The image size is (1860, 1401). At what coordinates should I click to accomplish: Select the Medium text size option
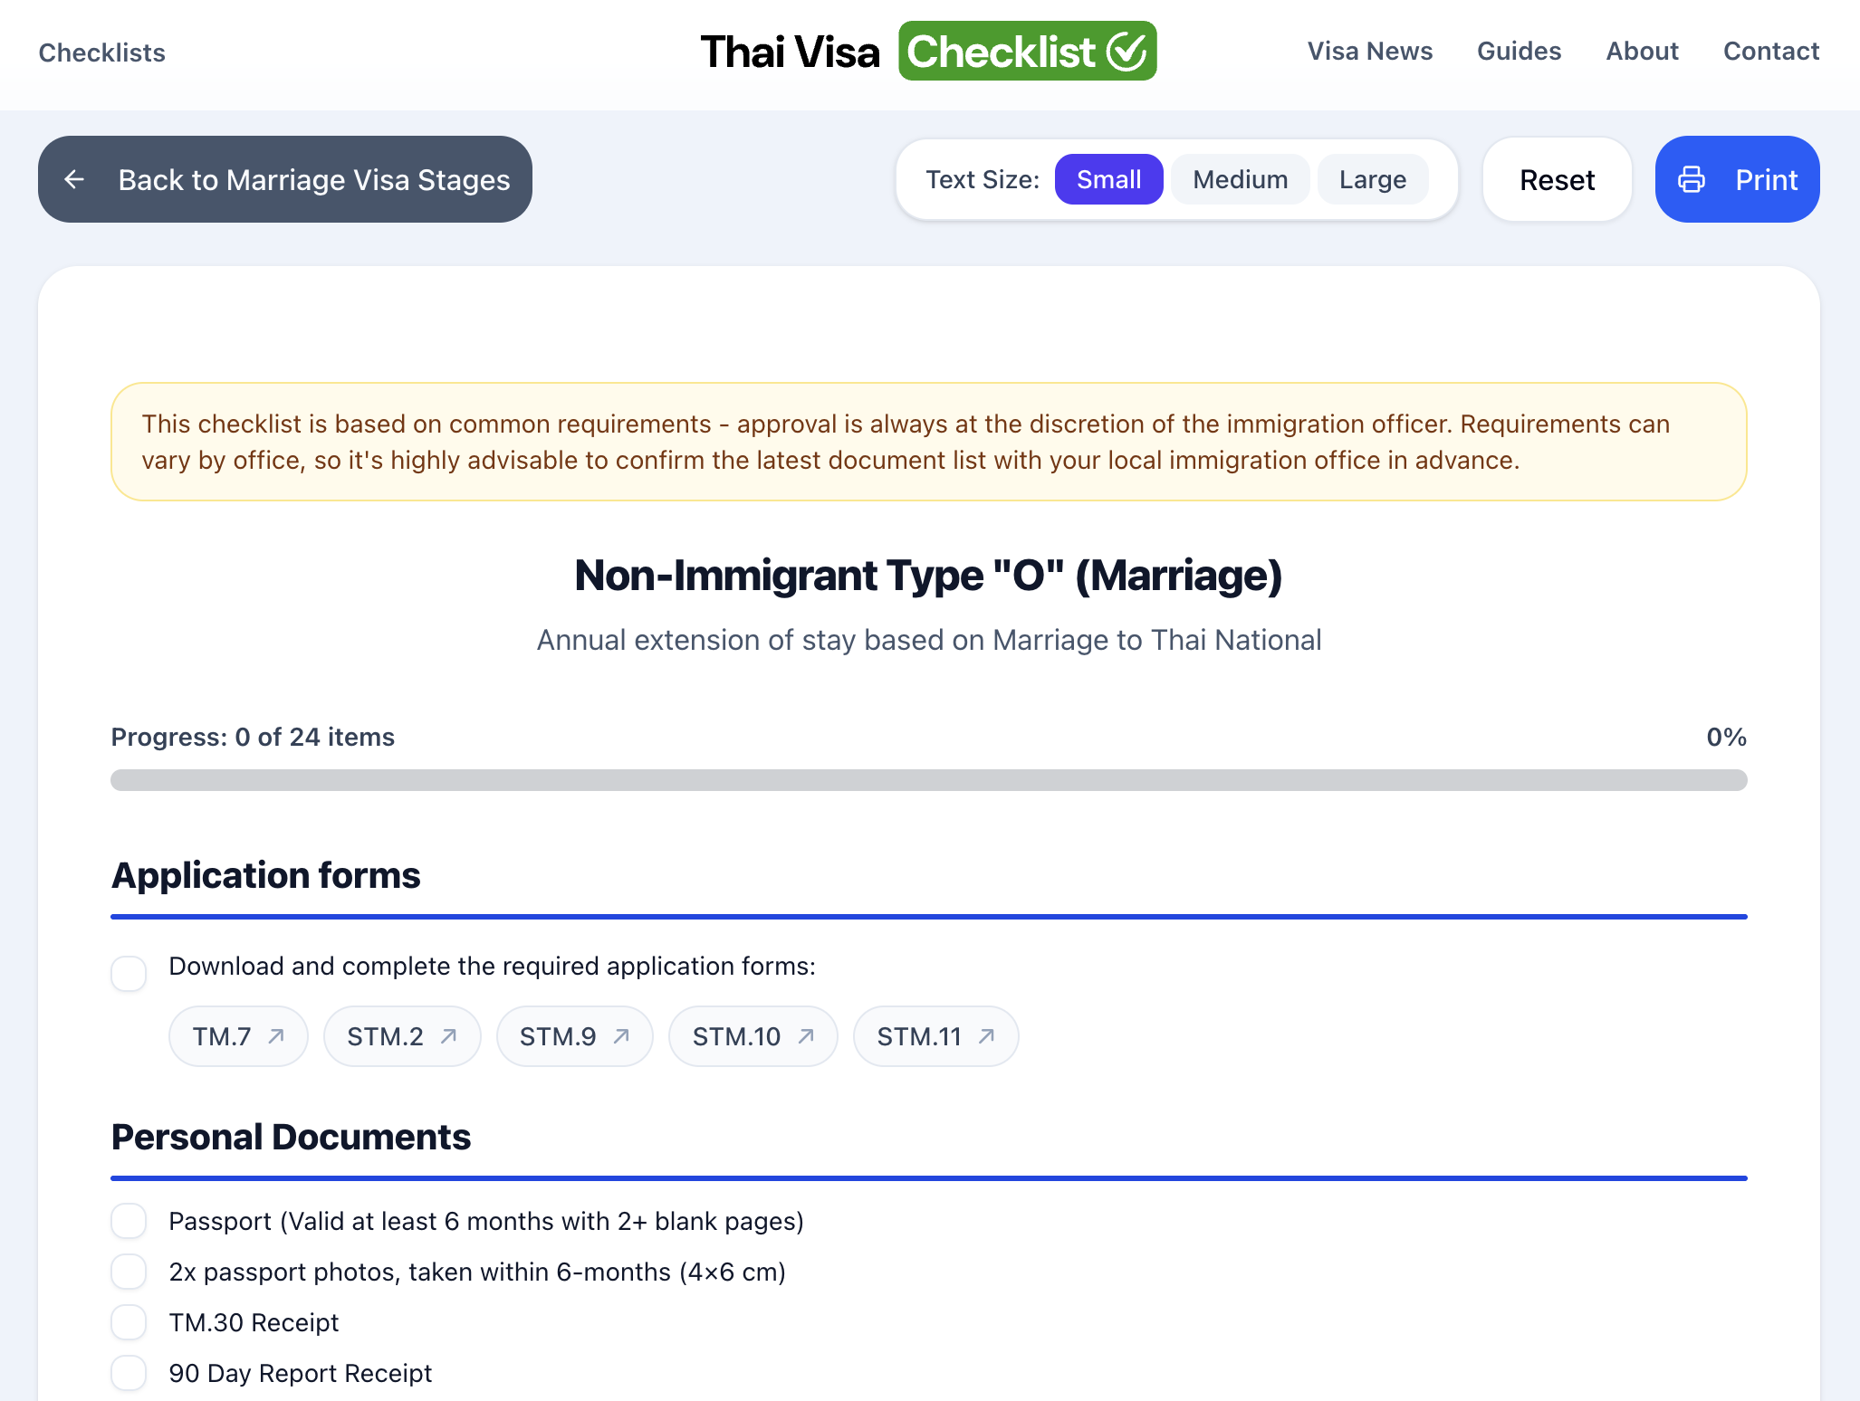pyautogui.click(x=1240, y=179)
